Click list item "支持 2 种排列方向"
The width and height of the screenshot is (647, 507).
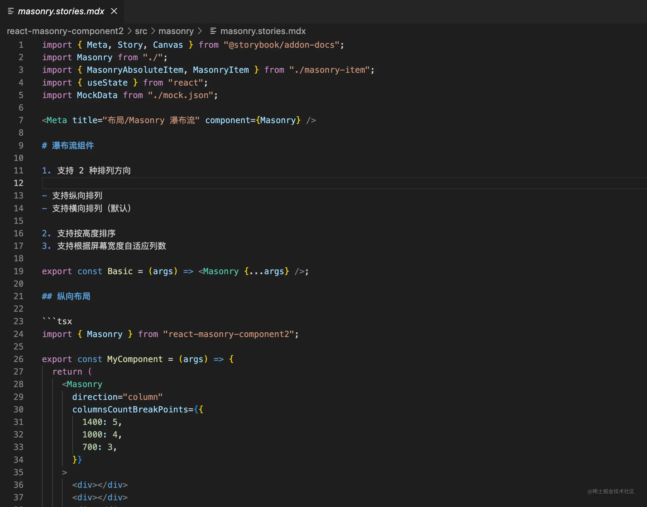click(94, 170)
